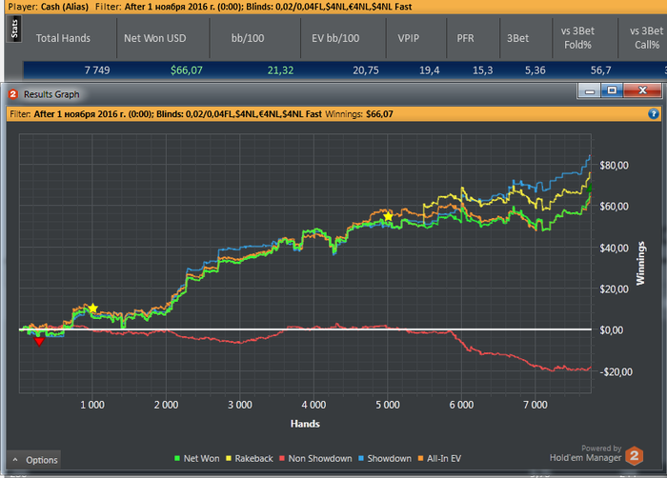Click the 3 000 hands axis label
Viewport: 667px width, 478px height.
pos(240,405)
